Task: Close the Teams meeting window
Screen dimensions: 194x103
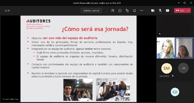Action: point(191,3)
